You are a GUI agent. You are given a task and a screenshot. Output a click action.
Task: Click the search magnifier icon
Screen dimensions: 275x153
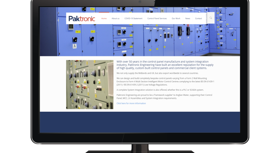(x=211, y=18)
